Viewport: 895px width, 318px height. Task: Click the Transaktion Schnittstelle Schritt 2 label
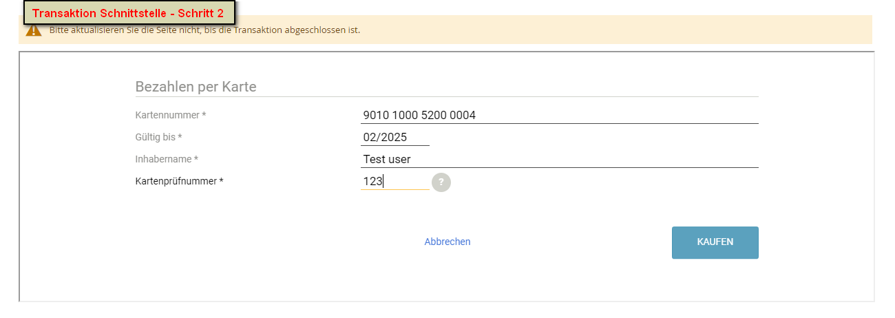(x=128, y=13)
